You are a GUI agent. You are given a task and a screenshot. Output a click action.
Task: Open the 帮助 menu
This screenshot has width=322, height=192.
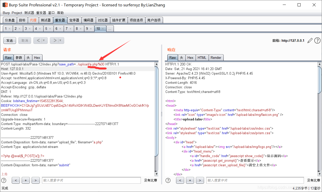coord(60,13)
